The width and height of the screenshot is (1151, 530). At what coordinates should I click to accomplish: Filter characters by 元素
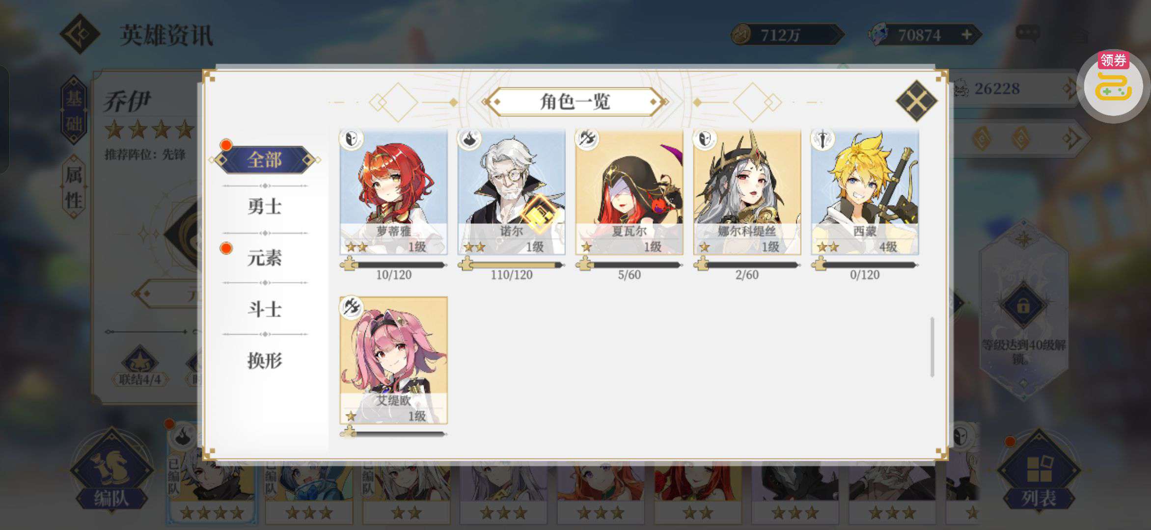(265, 258)
